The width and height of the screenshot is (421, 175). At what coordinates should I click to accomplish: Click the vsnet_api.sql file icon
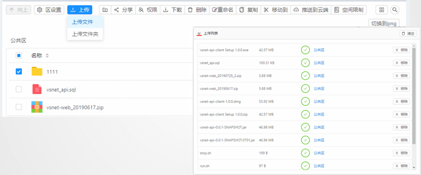37,89
